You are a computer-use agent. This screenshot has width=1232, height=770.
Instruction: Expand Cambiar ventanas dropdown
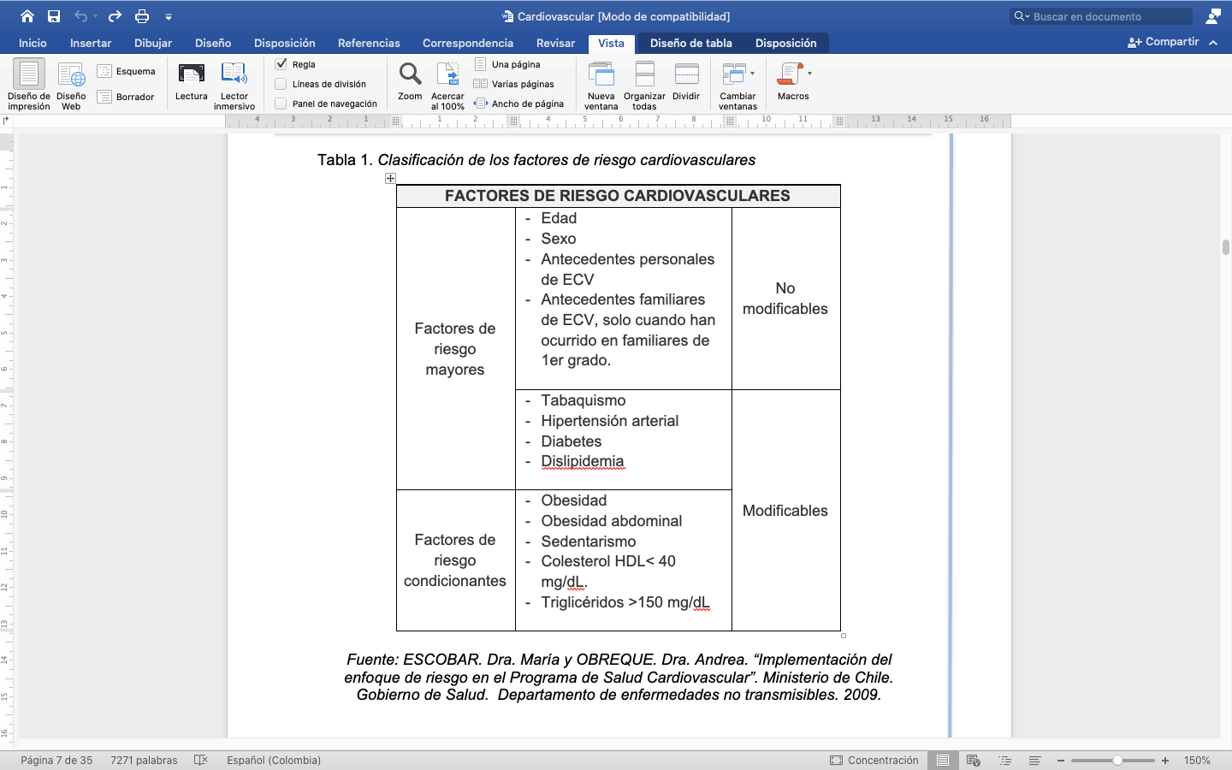click(x=752, y=74)
